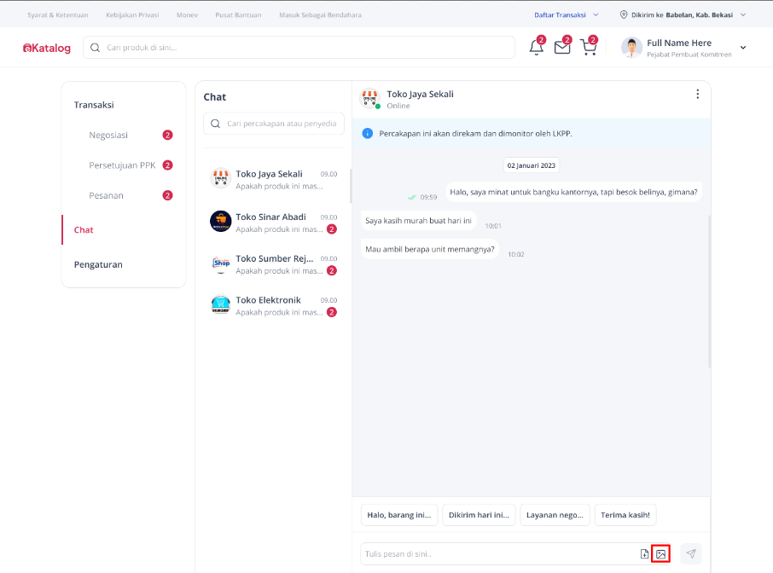The width and height of the screenshot is (773, 573).
Task: Click the info icon in LKPP notice
Action: [x=367, y=134]
